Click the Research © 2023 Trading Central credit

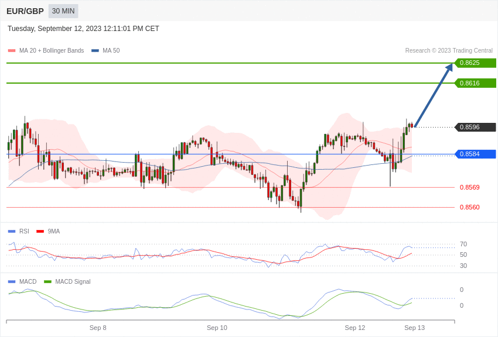pyautogui.click(x=449, y=50)
